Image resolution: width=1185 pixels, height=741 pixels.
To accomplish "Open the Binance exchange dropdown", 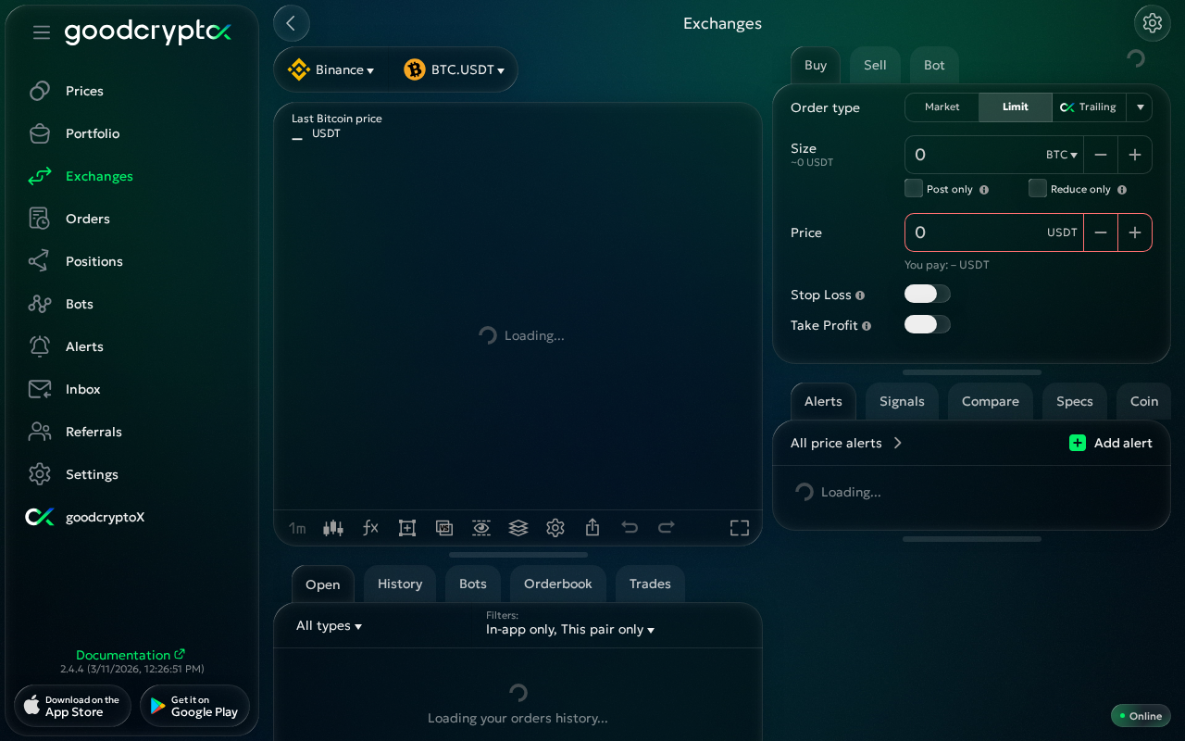I will coord(331,69).
